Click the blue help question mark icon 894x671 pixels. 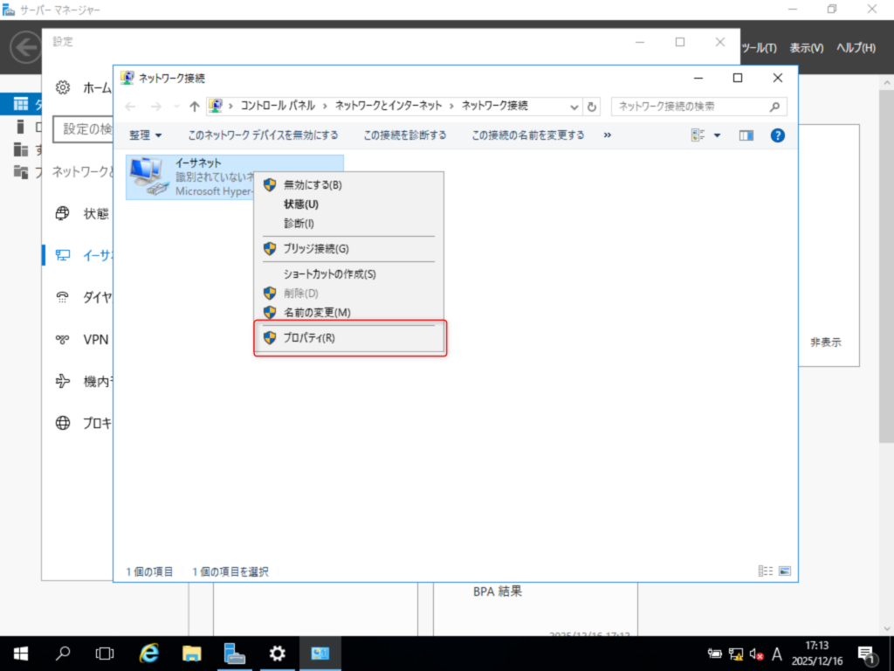point(778,135)
